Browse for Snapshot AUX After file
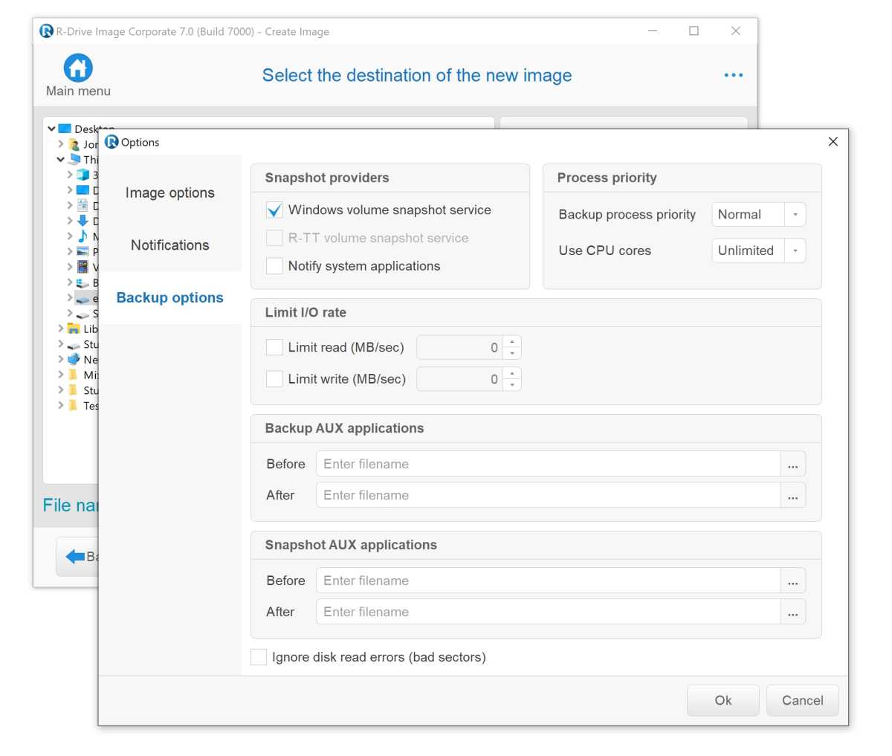Image resolution: width=892 pixels, height=756 pixels. (x=793, y=612)
